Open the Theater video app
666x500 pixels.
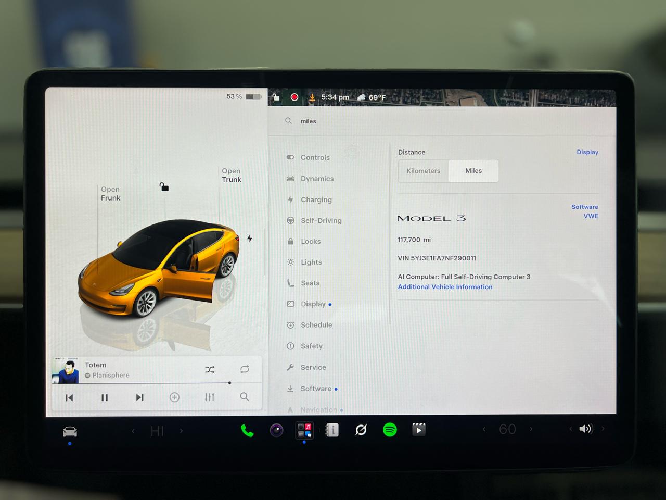[x=419, y=429]
